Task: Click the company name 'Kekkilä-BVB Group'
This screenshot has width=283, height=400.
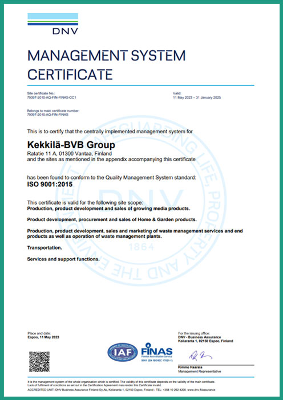Action: coord(71,145)
